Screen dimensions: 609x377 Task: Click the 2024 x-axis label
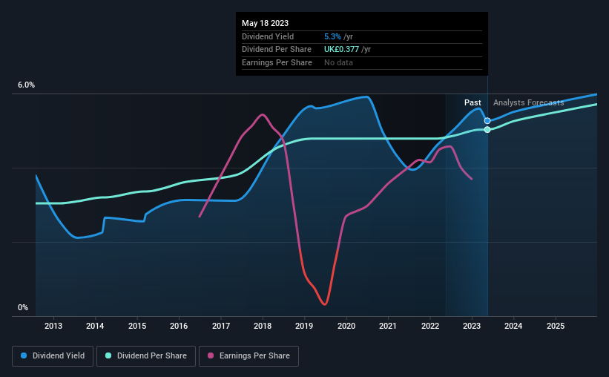point(513,326)
